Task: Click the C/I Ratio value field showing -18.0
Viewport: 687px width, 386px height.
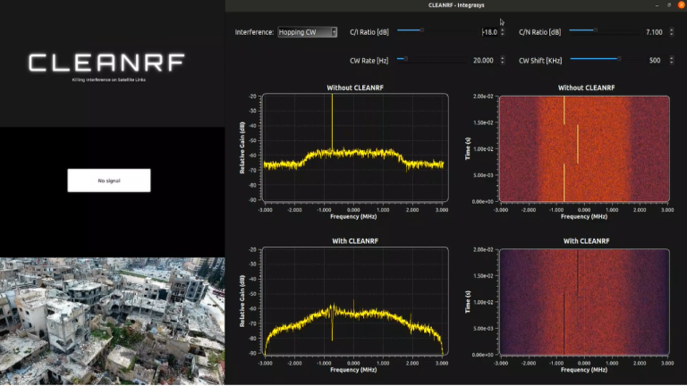Action: (488, 32)
